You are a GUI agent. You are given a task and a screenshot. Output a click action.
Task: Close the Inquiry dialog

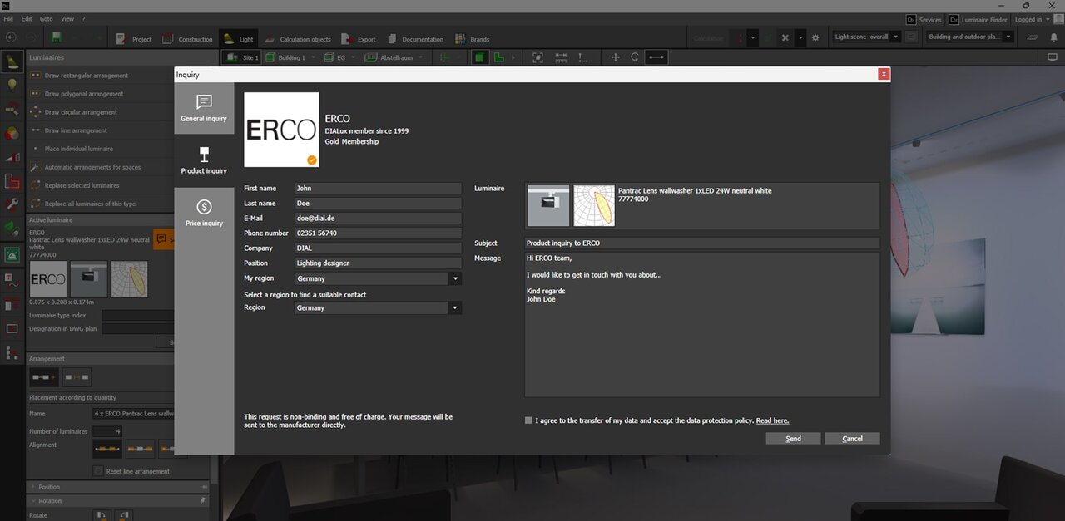click(x=884, y=74)
